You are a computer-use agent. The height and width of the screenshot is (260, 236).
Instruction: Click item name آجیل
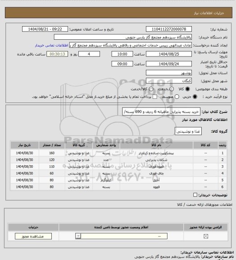click(156, 180)
